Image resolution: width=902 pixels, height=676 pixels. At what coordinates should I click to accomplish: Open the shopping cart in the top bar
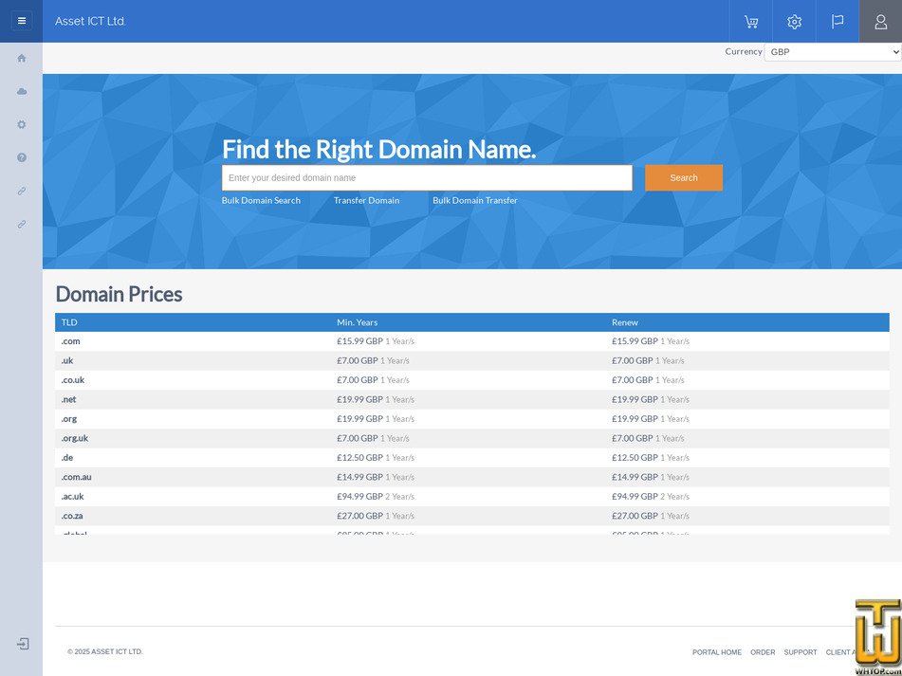750,21
